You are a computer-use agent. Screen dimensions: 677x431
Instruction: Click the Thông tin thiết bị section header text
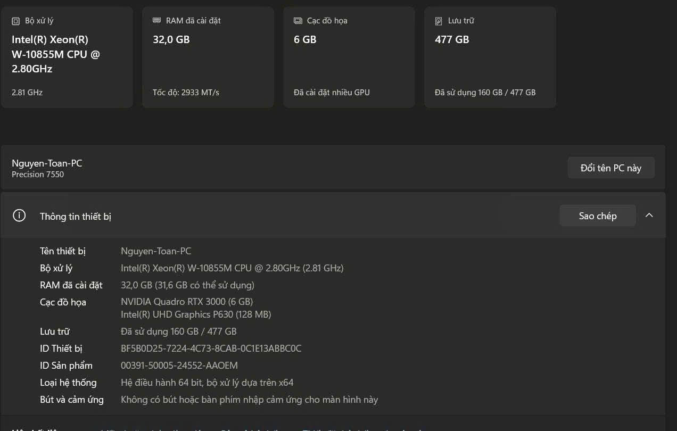point(76,217)
